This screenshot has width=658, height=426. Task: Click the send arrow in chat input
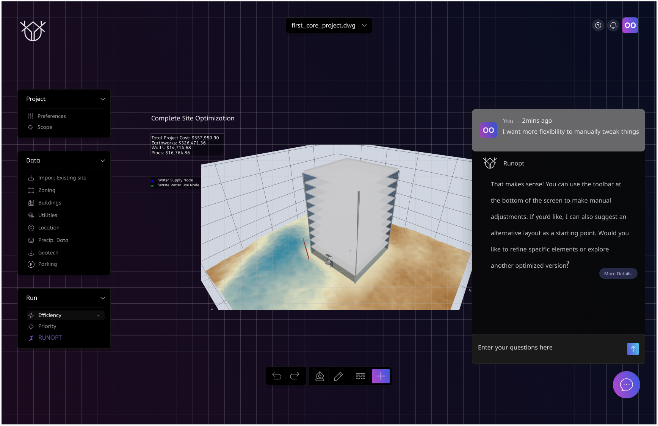pyautogui.click(x=633, y=349)
